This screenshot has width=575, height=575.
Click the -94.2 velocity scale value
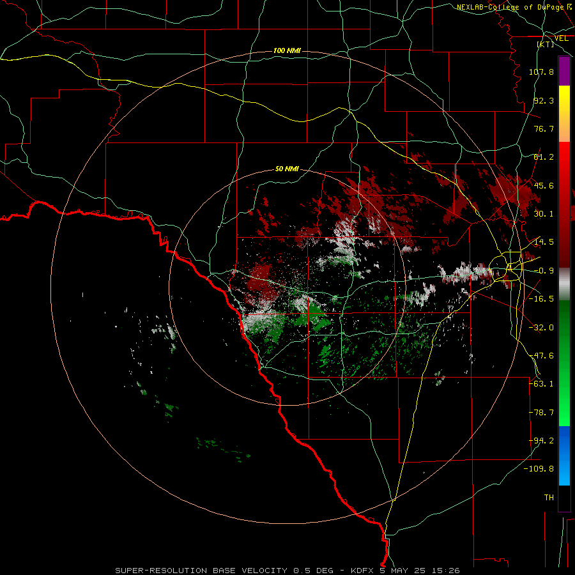coord(541,441)
